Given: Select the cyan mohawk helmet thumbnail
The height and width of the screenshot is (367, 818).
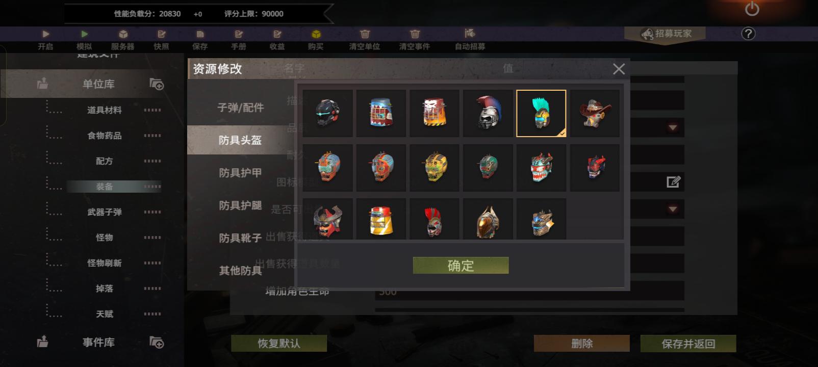Looking at the screenshot, I should (x=541, y=113).
